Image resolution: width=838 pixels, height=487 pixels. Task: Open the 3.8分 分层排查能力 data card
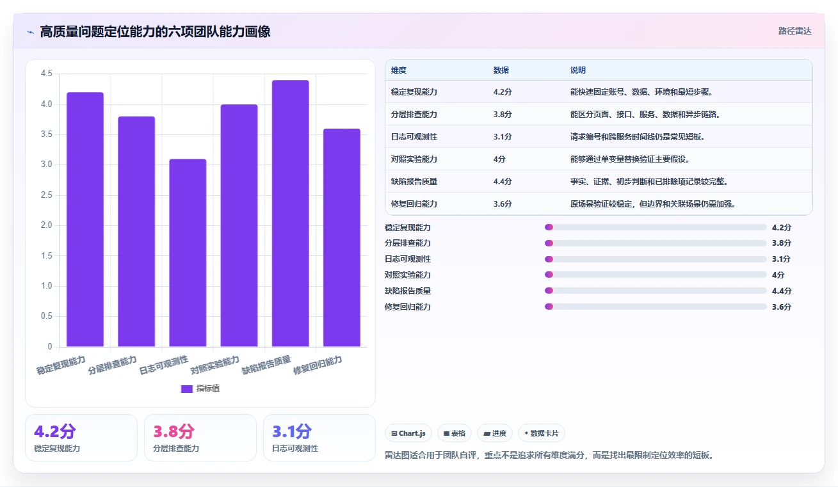(x=200, y=438)
